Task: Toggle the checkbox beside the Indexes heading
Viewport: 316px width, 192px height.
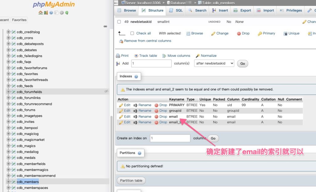Action: [x=136, y=76]
